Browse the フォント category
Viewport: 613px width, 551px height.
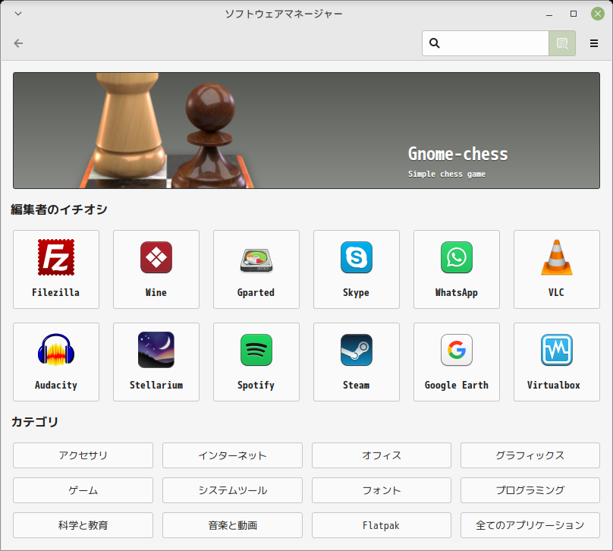point(381,490)
